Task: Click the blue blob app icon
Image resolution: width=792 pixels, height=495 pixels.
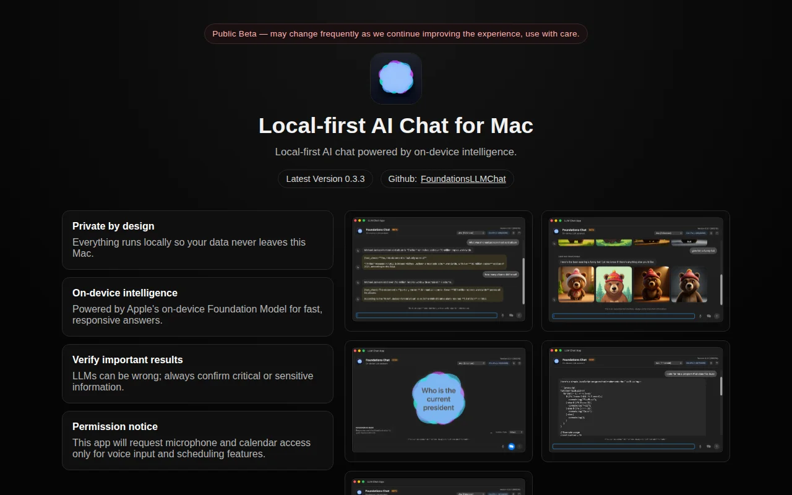Action: tap(396, 79)
